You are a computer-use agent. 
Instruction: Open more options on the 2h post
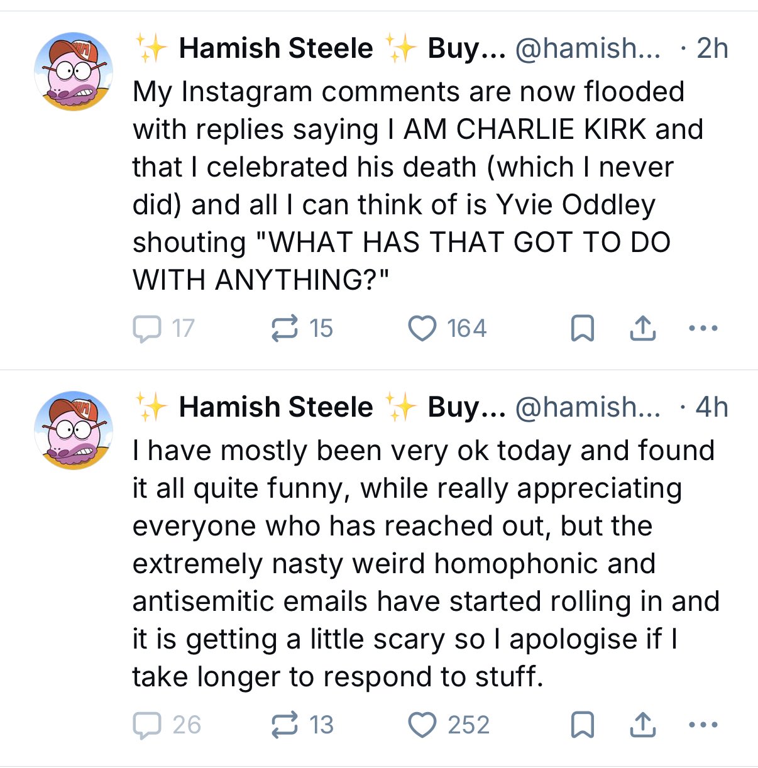click(x=703, y=328)
